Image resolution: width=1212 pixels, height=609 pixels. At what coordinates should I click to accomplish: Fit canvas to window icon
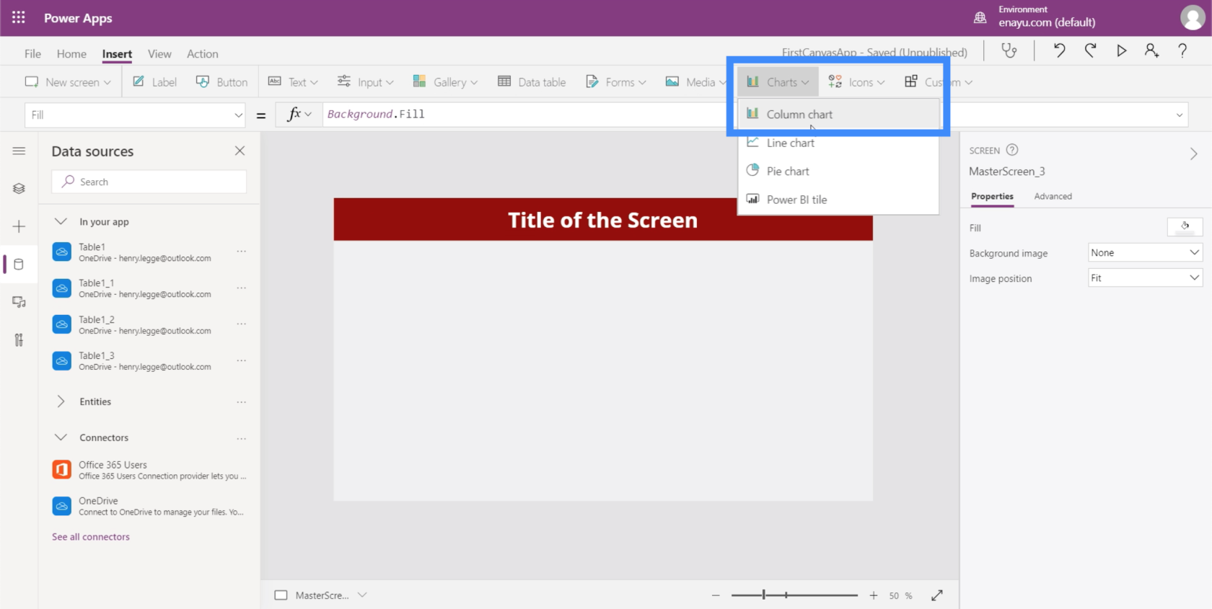pos(937,595)
